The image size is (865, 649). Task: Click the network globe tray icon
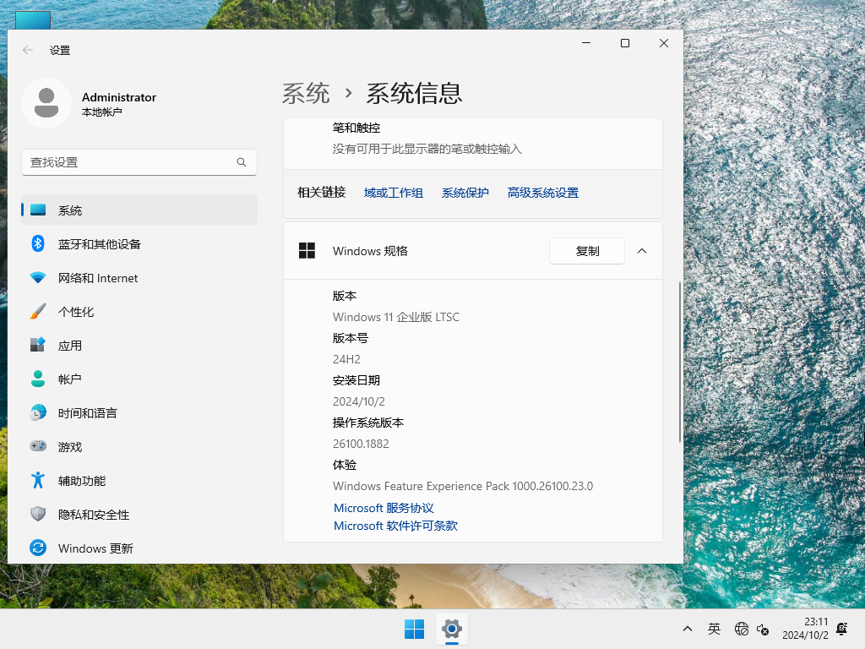point(742,629)
